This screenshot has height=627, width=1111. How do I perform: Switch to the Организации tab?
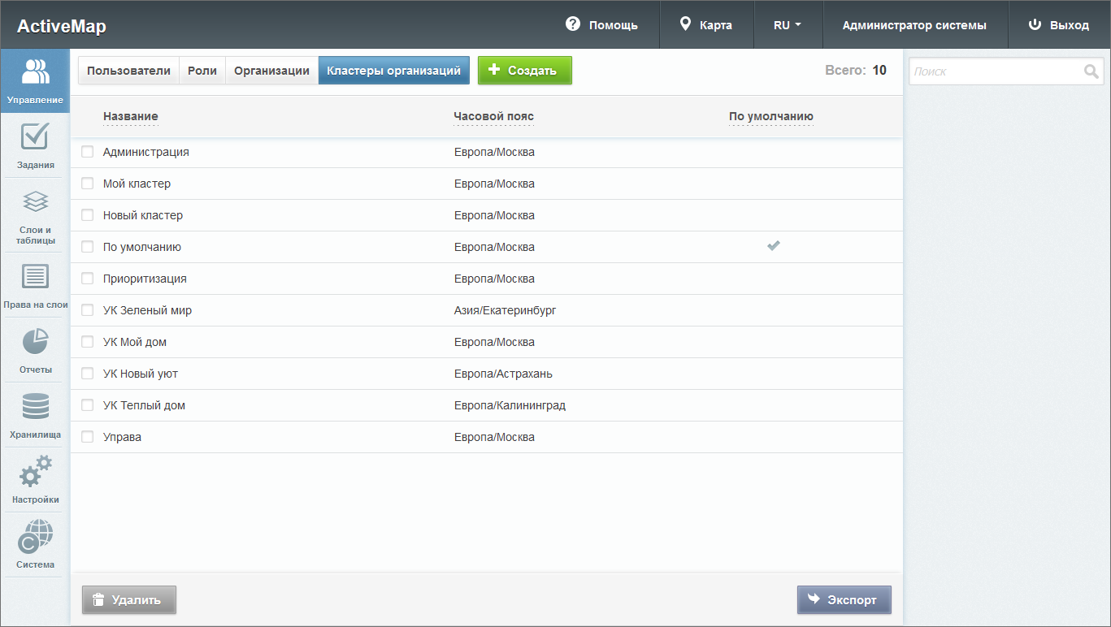[x=271, y=71]
